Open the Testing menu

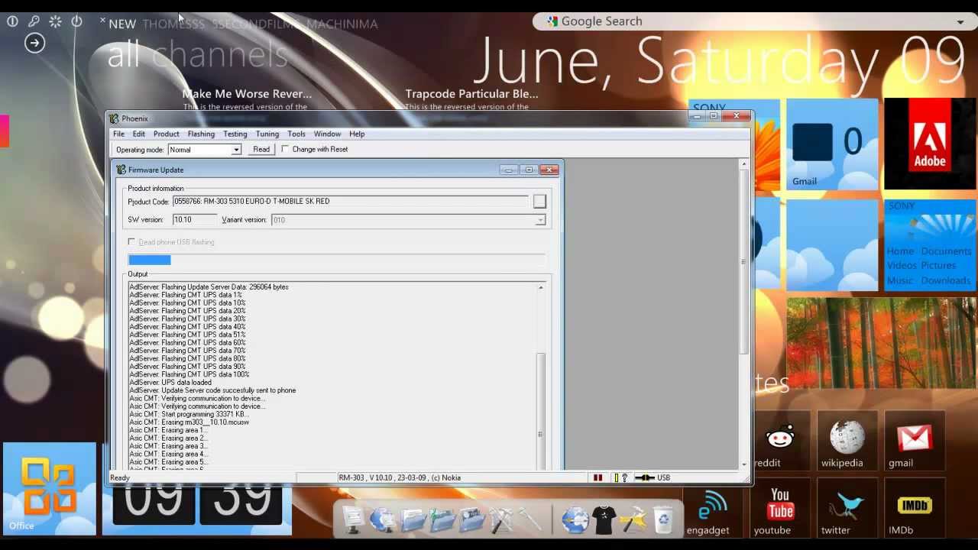[235, 134]
